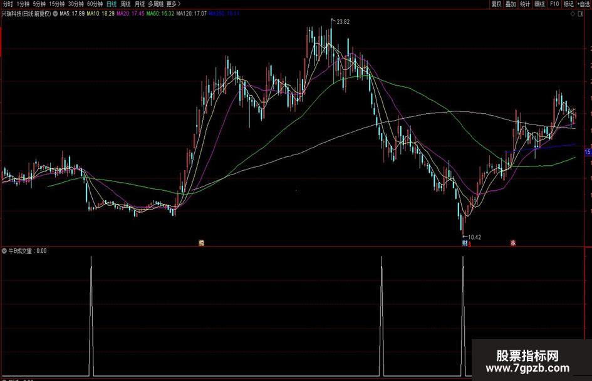Click the 涨 event marker on timeline
Screen dimensions: 592x381
click(x=513, y=243)
